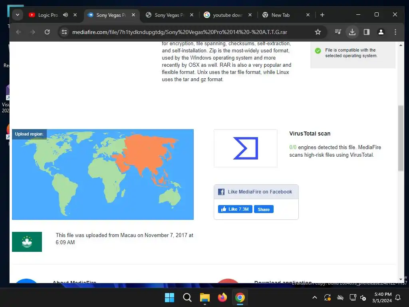Bookmark this page with the star icon
The height and width of the screenshot is (307, 409).
tap(318, 32)
